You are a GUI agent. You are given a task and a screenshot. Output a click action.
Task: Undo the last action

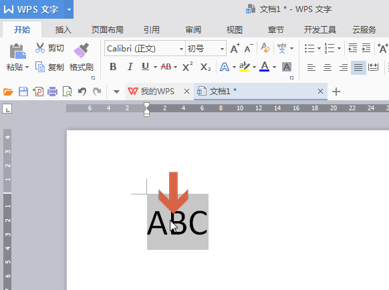pos(82,92)
